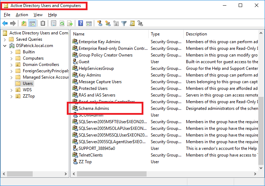Select Group Policy Creator Owners in the list
The height and width of the screenshot is (186, 265).
pyautogui.click(x=105, y=55)
